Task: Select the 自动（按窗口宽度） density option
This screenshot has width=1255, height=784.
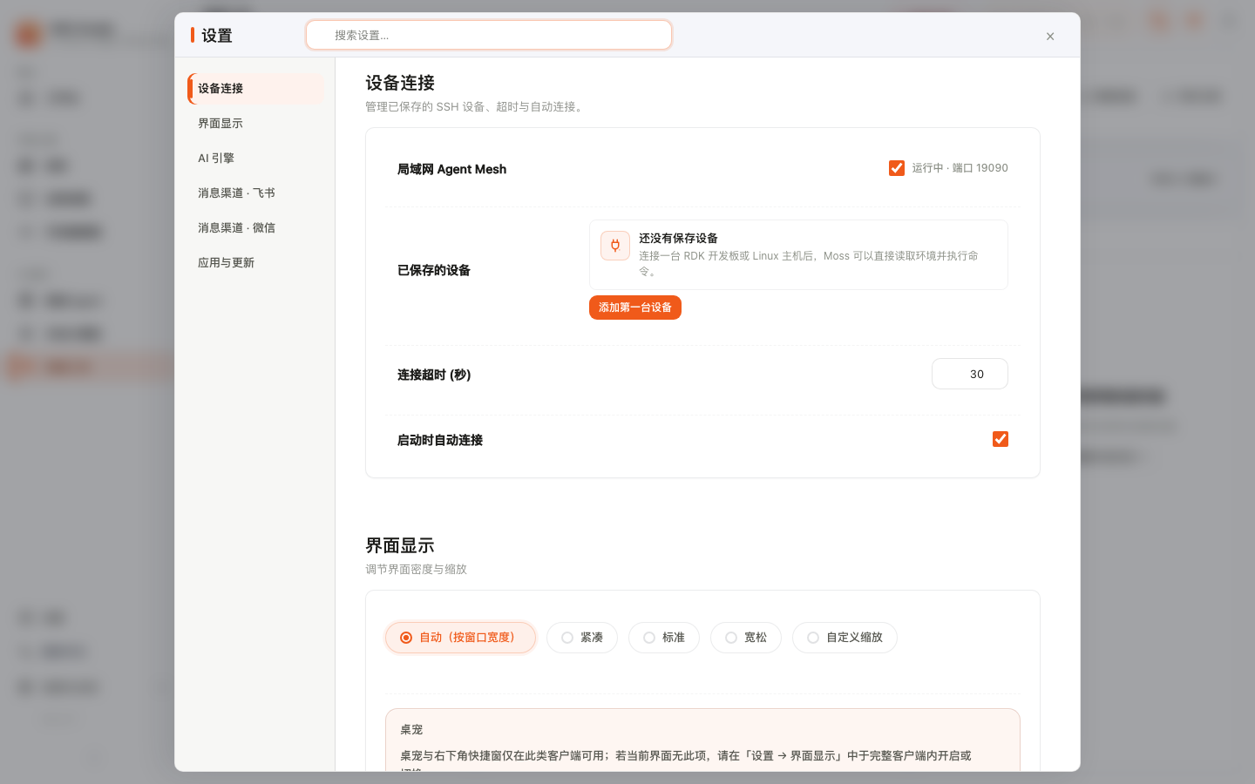Action: point(460,638)
